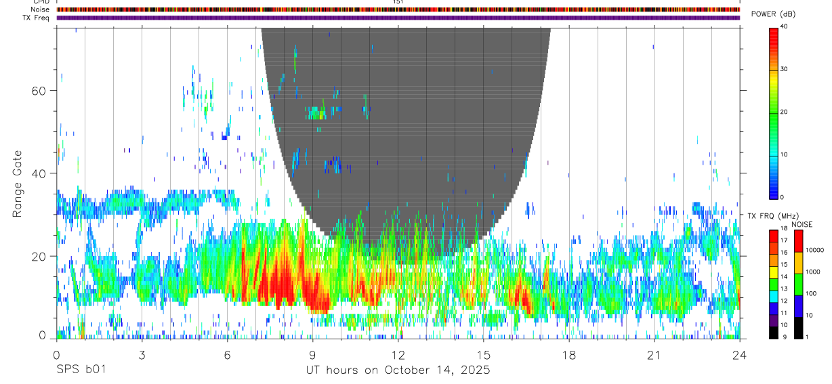Image resolution: width=832 pixels, height=384 pixels.
Task: Click the purple TX Freq strip above plot
Action: 398,18
